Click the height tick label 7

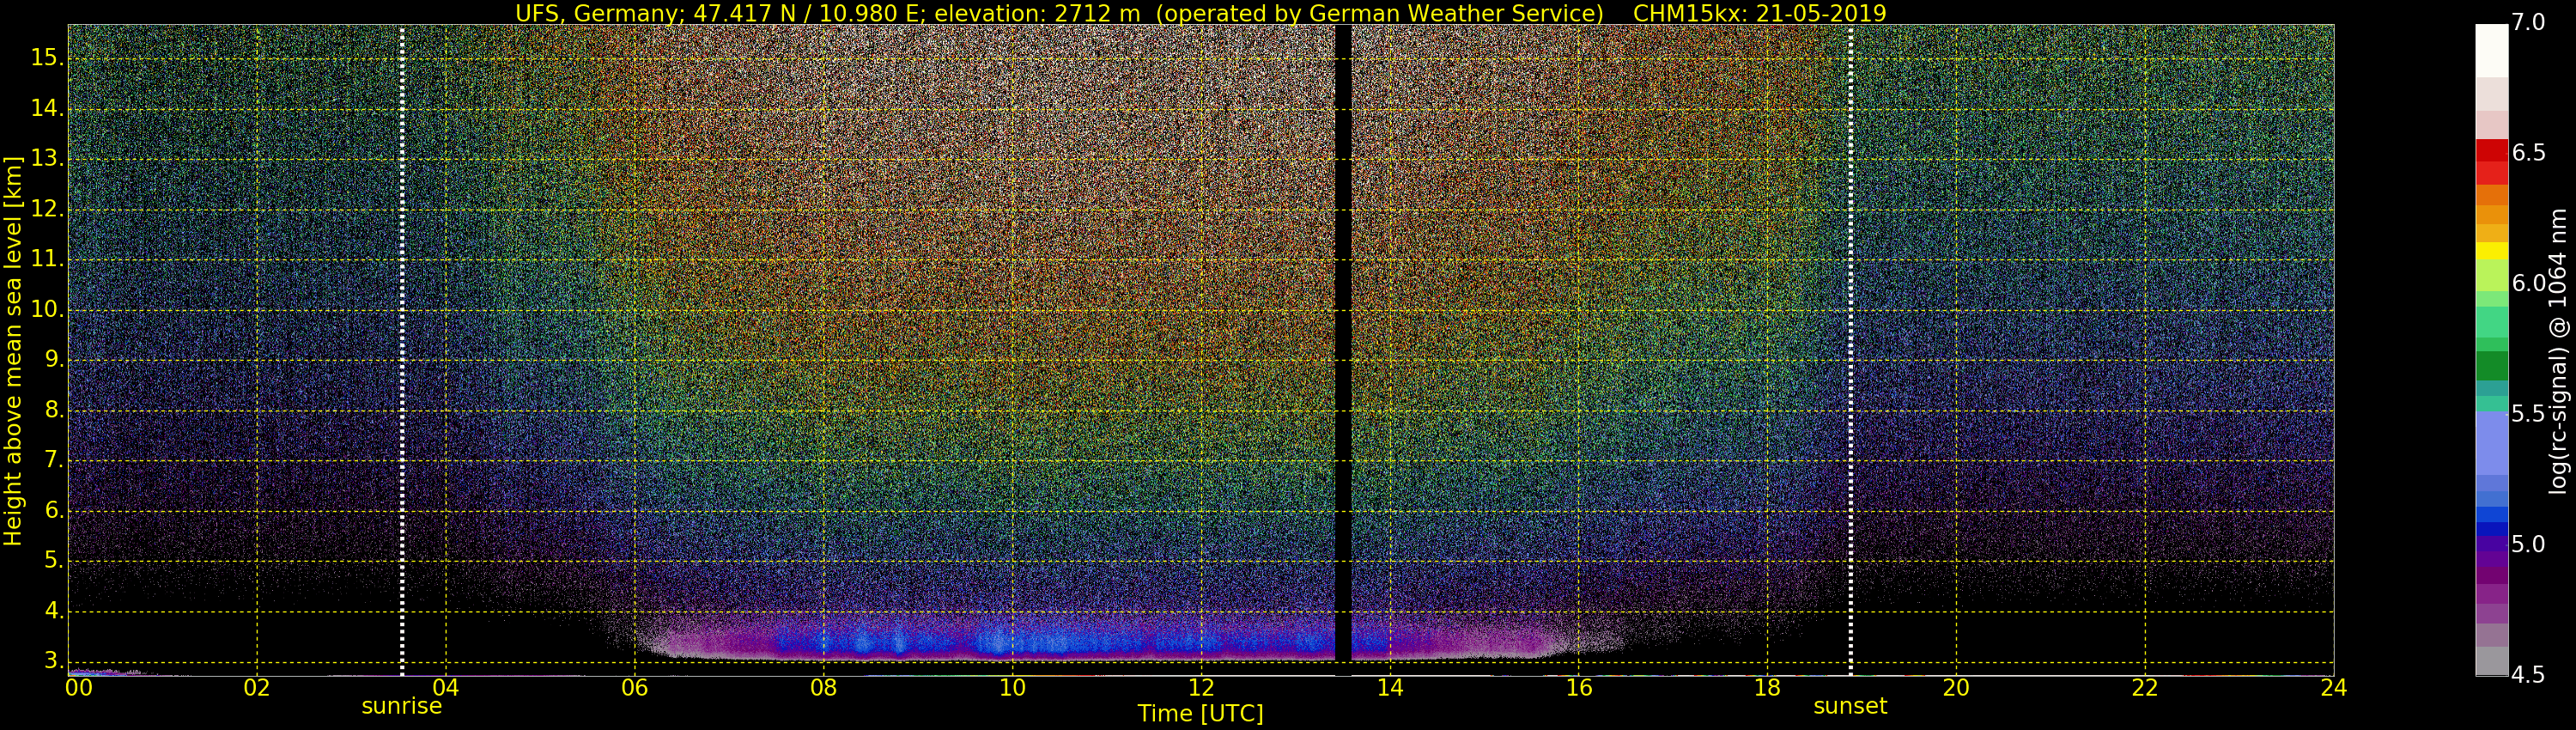point(54,461)
